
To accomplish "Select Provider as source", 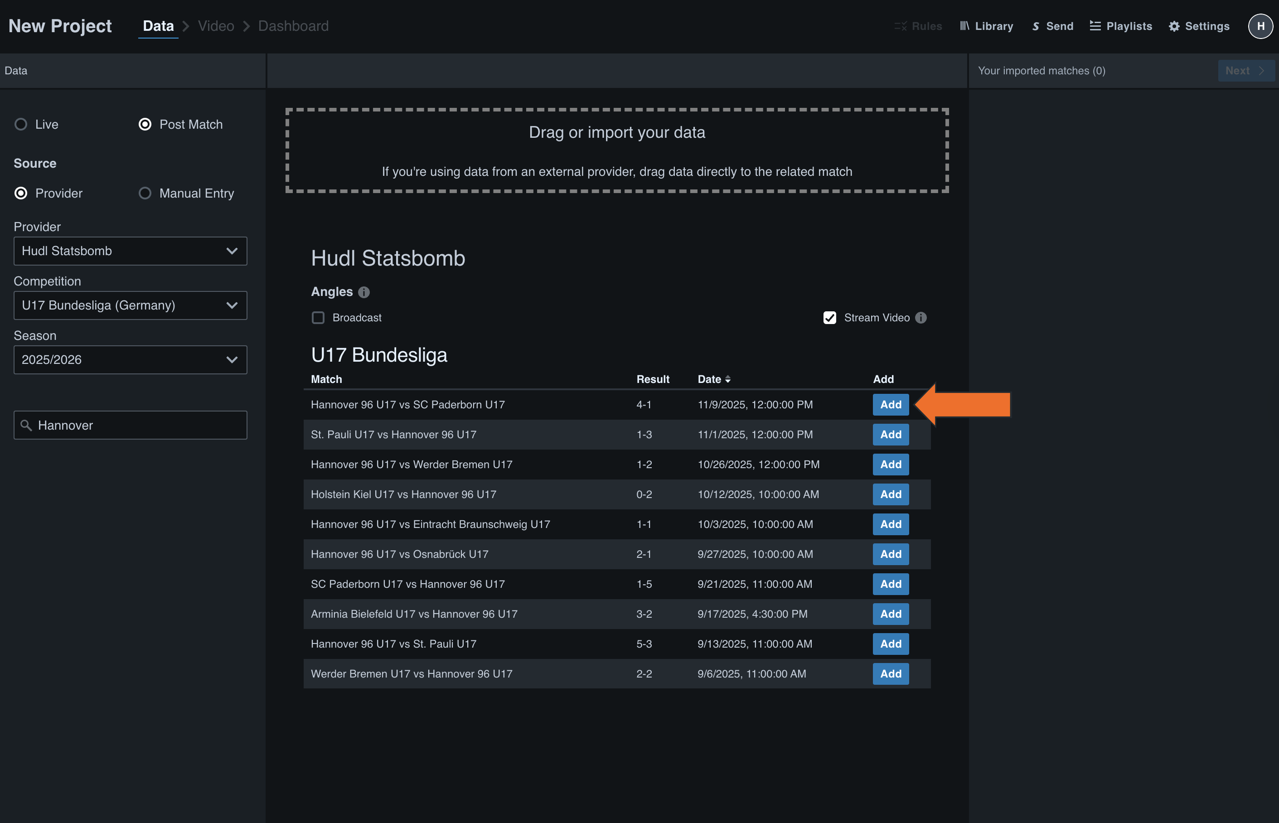I will (21, 194).
